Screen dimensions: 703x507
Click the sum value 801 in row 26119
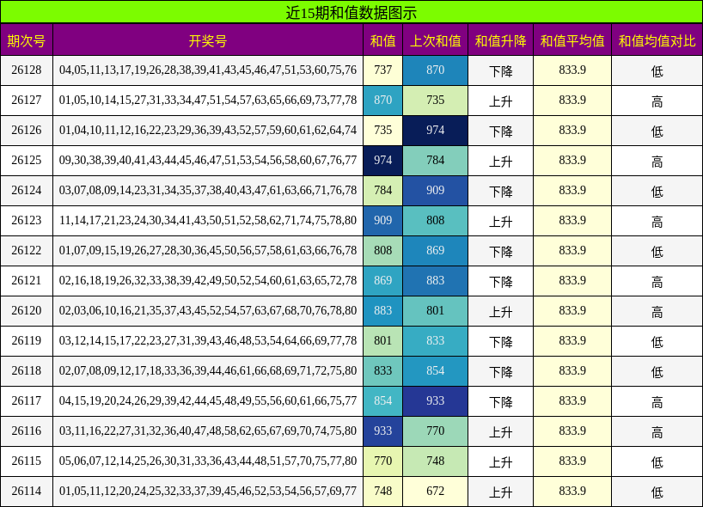pyautogui.click(x=383, y=340)
